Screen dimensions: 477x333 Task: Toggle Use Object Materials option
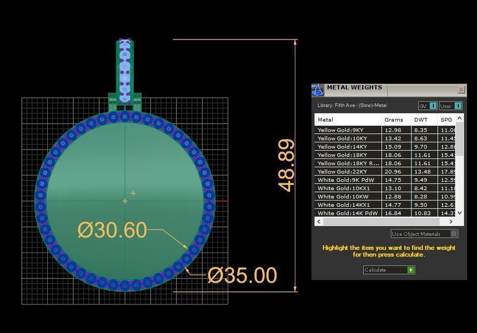[425, 234]
